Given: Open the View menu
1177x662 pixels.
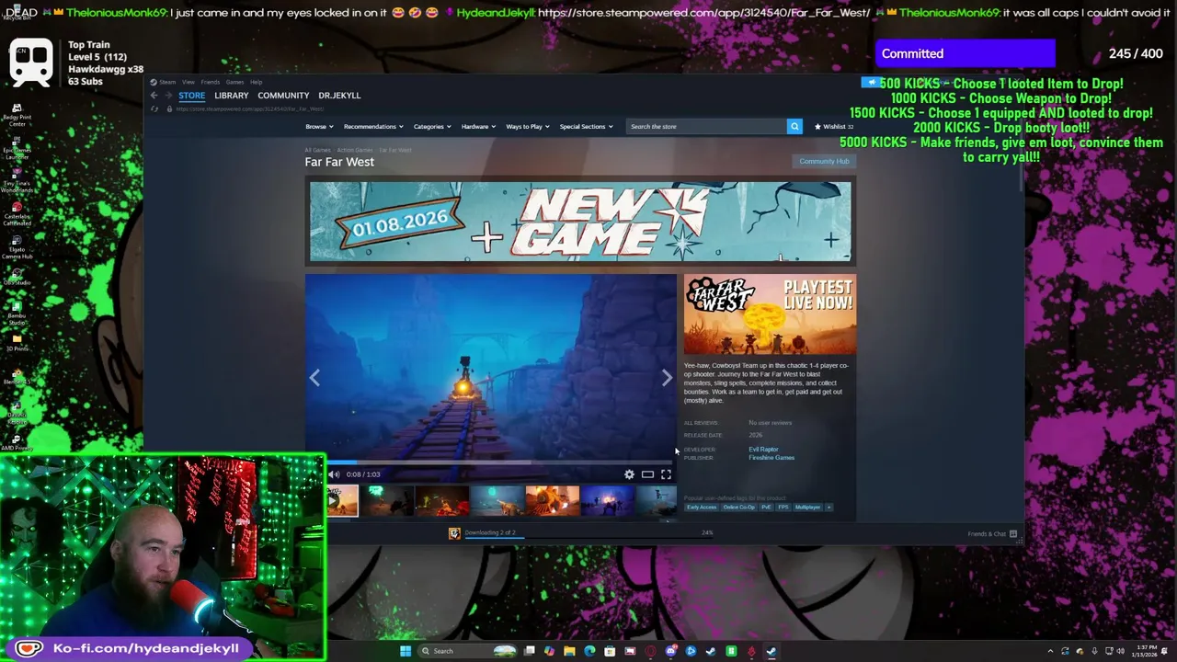Looking at the screenshot, I should coord(188,82).
